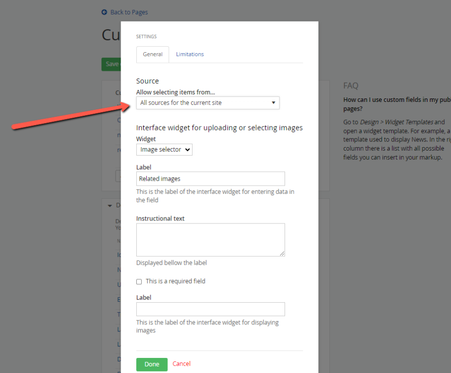Screen dimensions: 451x373
Task: Click the 'Design > Widget Templates' text
Action: (x=397, y=122)
